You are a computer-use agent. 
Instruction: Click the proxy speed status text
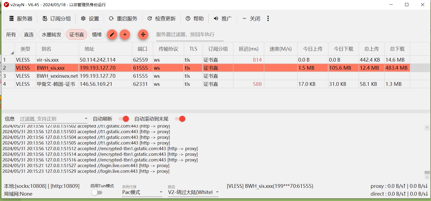point(399,186)
